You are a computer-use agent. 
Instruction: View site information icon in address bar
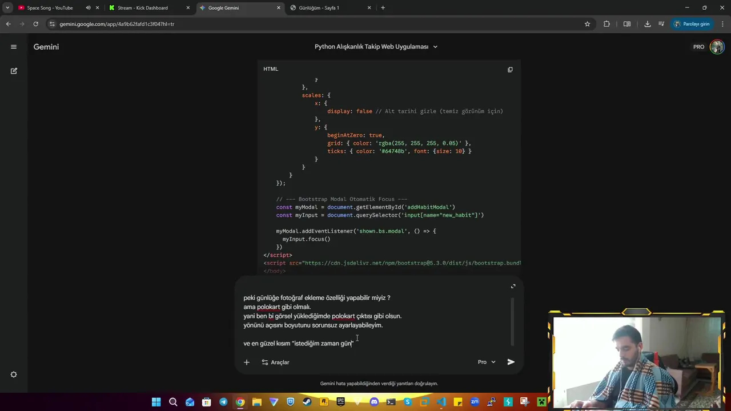(x=52, y=24)
